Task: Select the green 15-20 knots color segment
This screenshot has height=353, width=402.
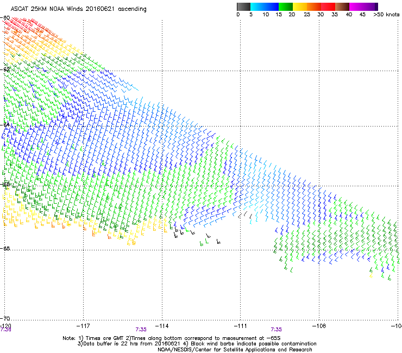Action: (x=286, y=7)
